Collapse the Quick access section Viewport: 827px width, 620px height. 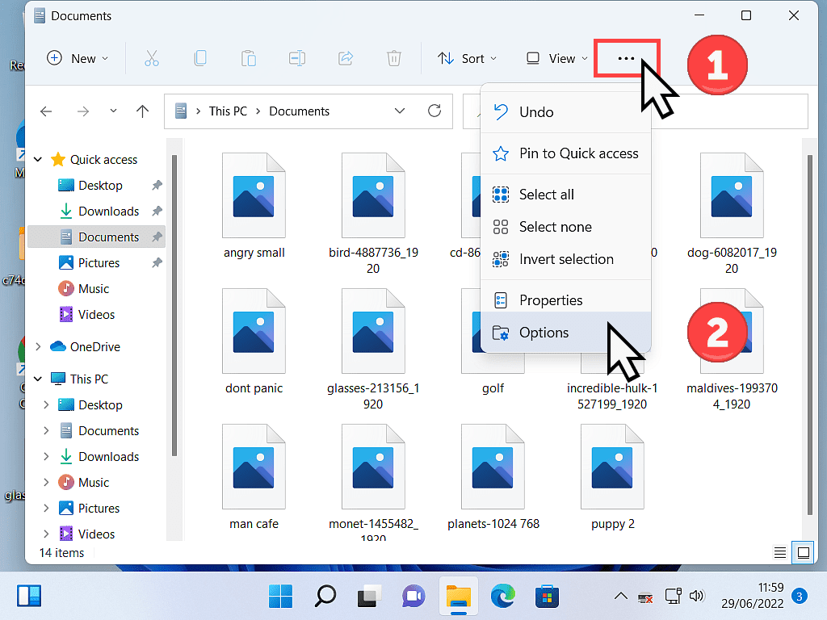pos(38,160)
